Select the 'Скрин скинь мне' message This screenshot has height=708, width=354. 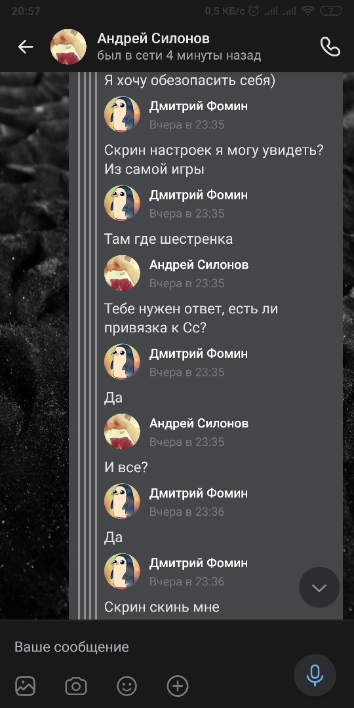(162, 607)
